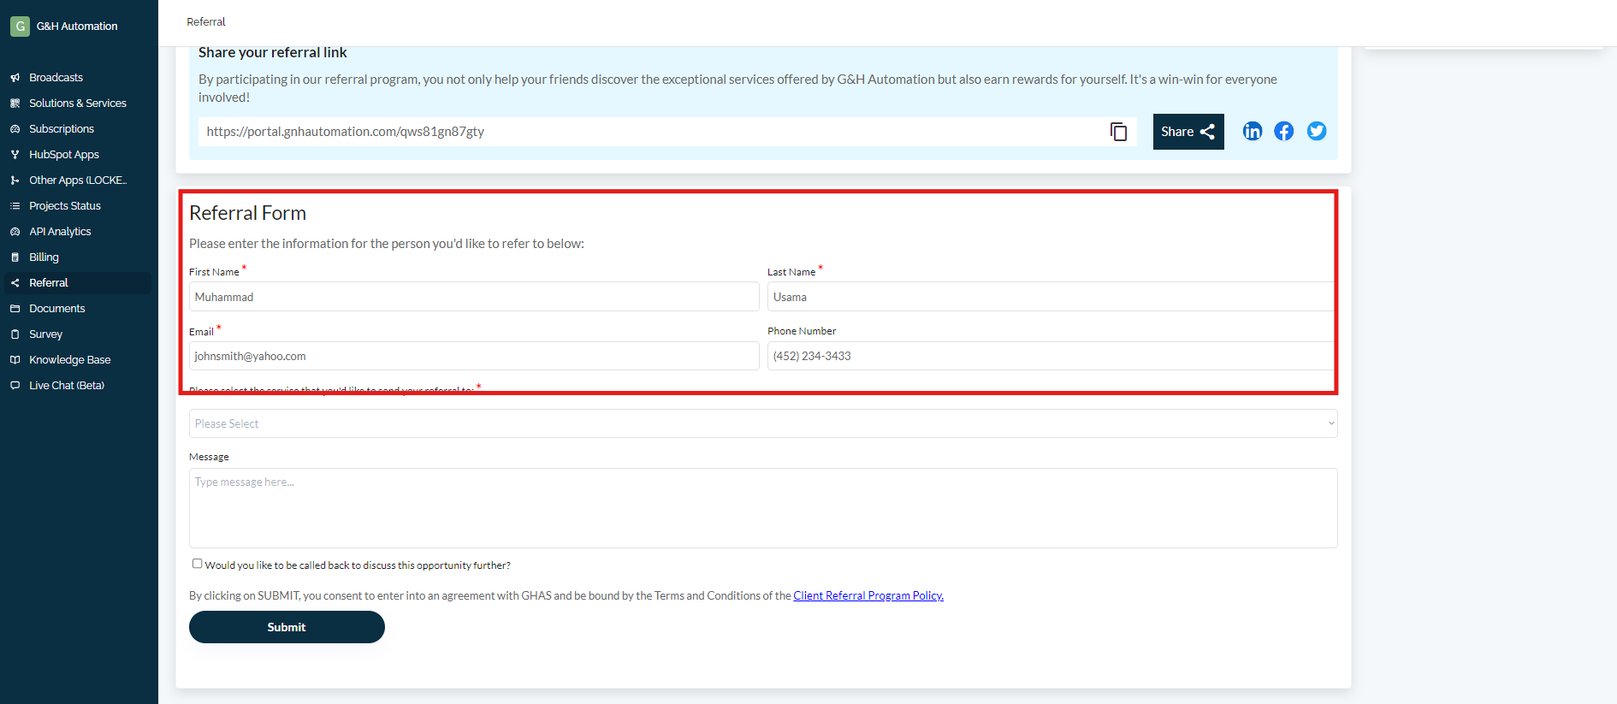Navigate to Projects Status page

pos(64,206)
